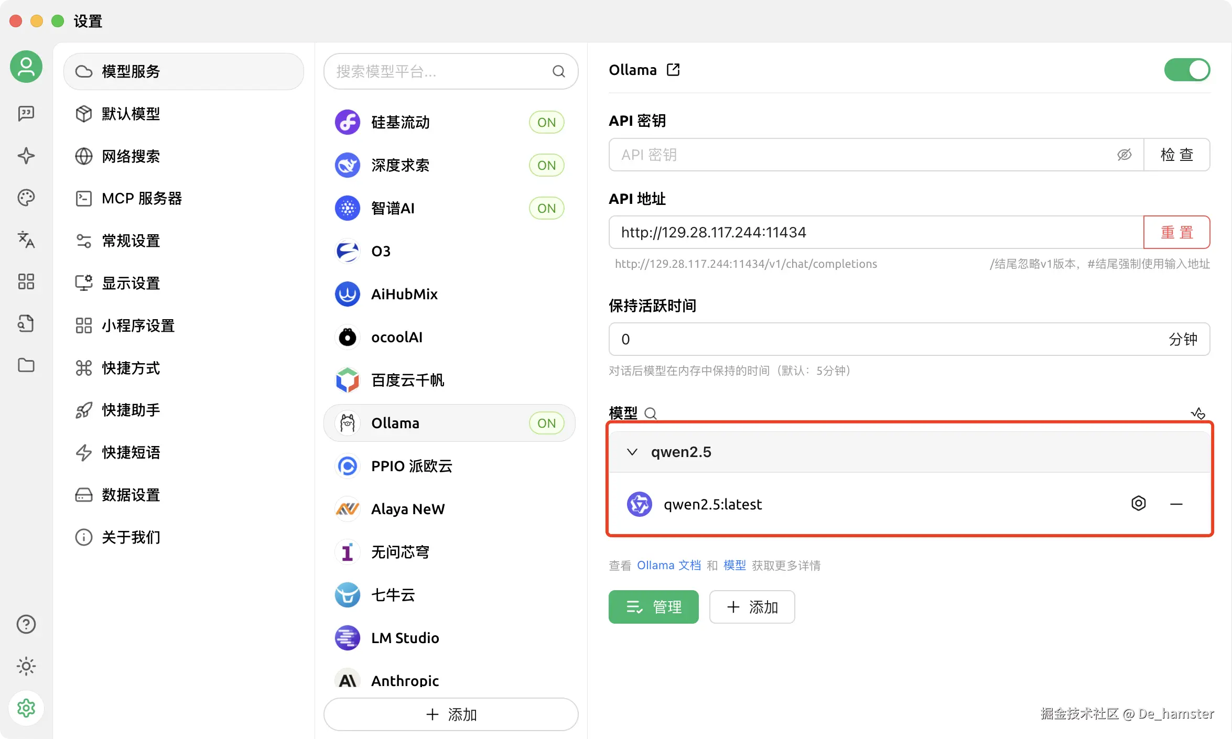Open settings gear for qwen2.5:latest
This screenshot has width=1232, height=739.
[x=1138, y=504]
